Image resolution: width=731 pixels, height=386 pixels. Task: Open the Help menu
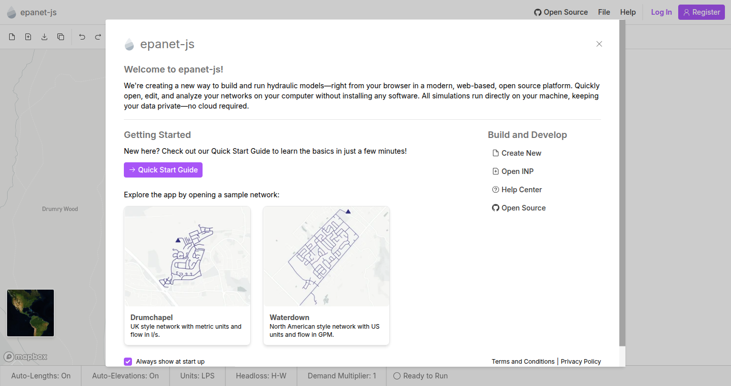point(628,12)
